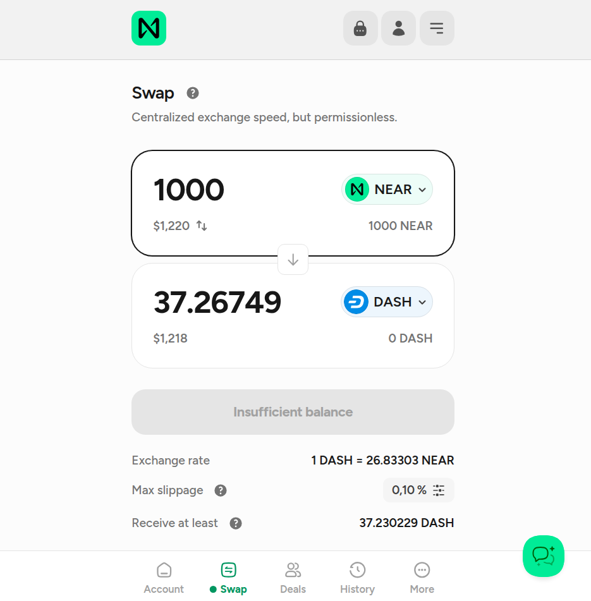Viewport: 591px width, 601px height.
Task: Open the green chat support bubble
Action: point(543,555)
